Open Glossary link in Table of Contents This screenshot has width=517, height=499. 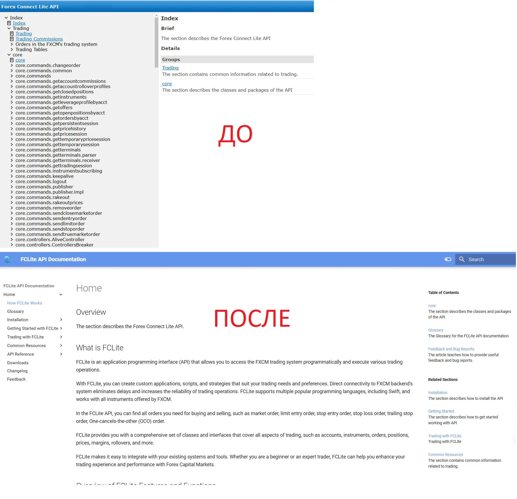pyautogui.click(x=436, y=330)
